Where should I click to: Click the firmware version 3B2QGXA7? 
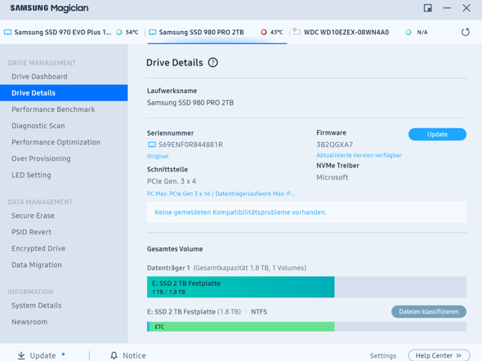pyautogui.click(x=334, y=145)
